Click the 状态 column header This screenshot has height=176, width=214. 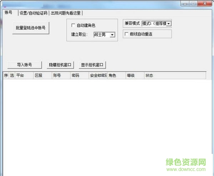coord(175,75)
